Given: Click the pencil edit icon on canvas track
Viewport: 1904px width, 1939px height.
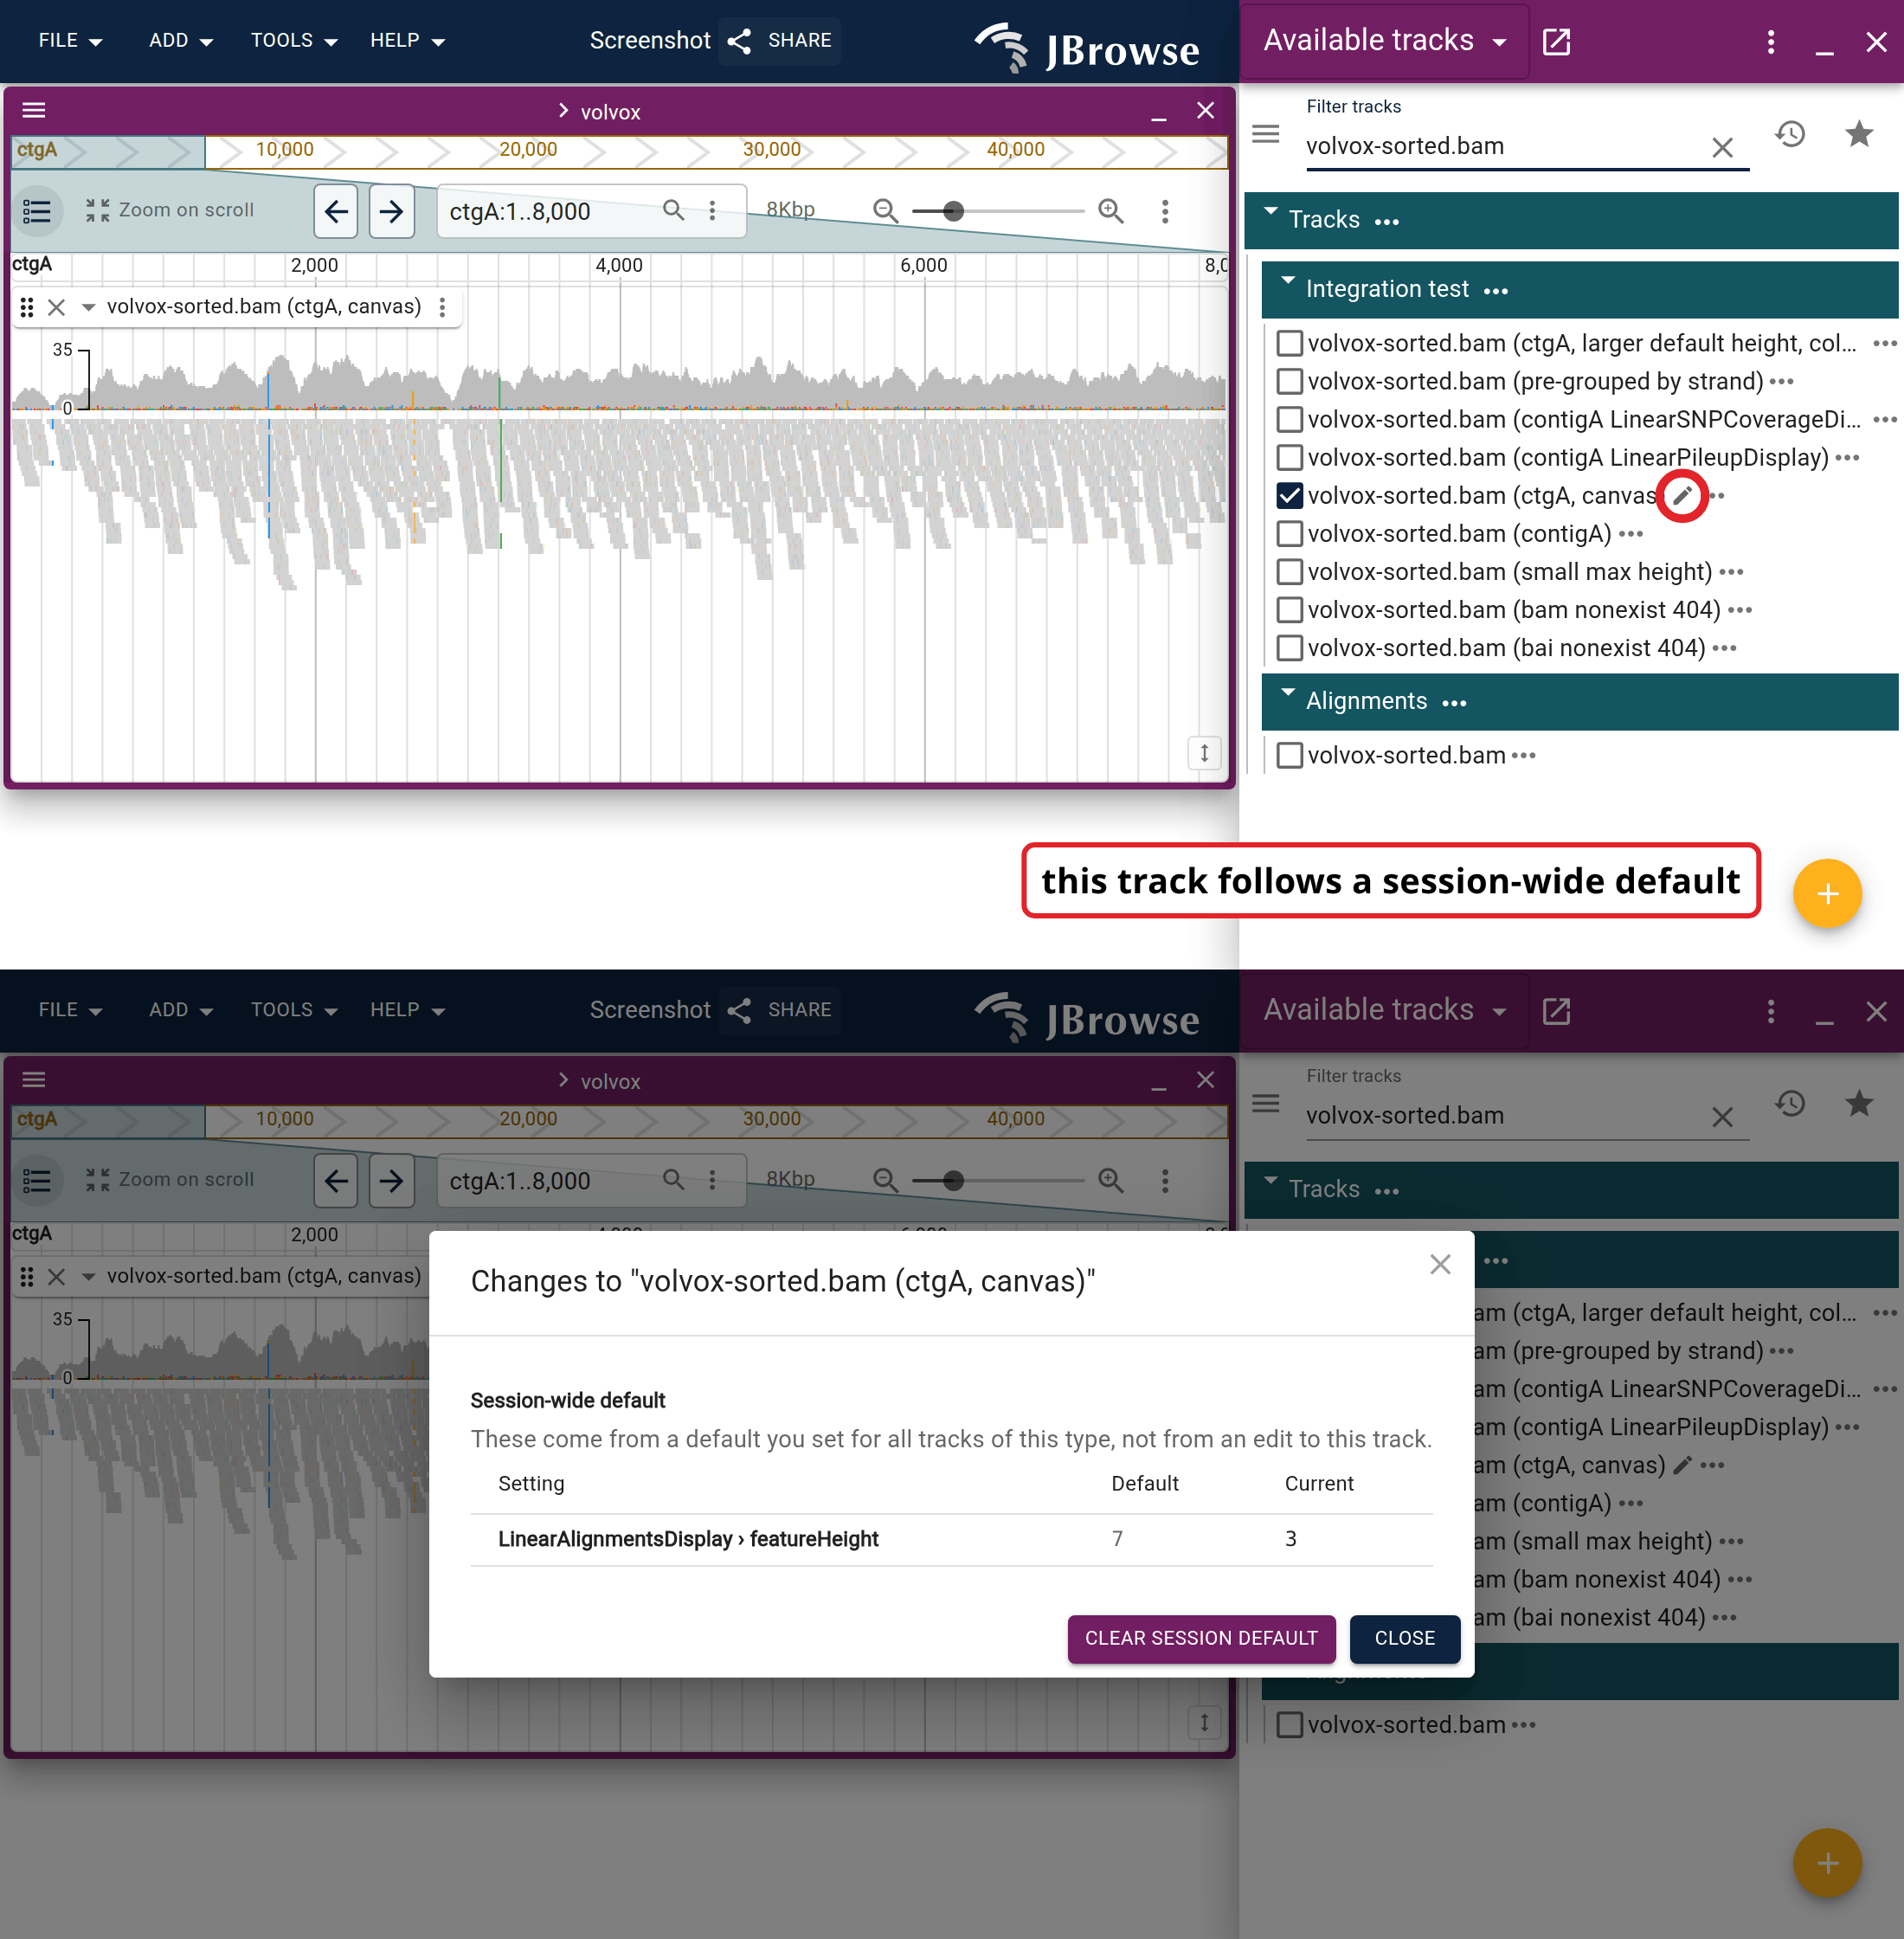Looking at the screenshot, I should (x=1682, y=495).
